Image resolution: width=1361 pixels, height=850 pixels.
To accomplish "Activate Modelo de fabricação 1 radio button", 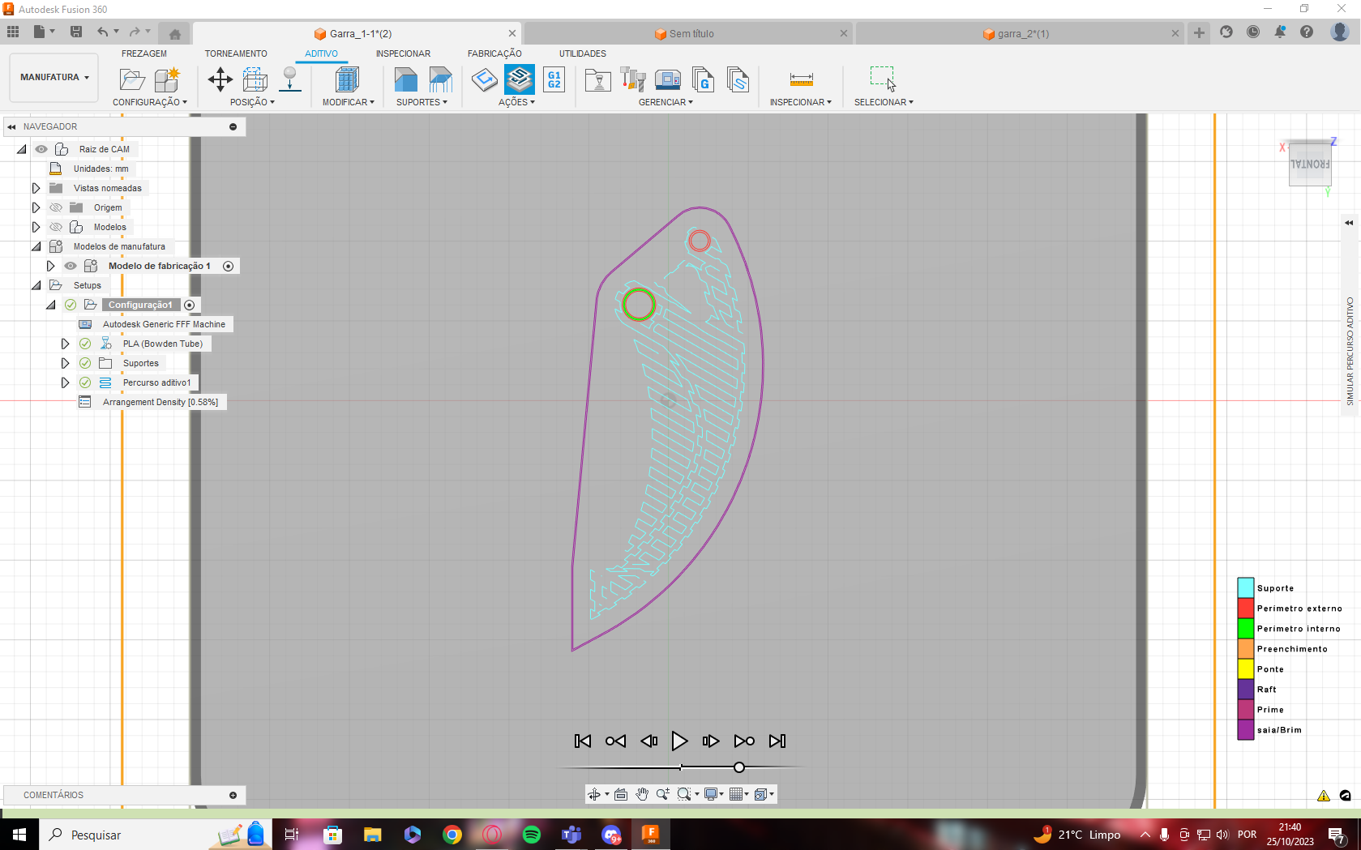I will tap(229, 266).
